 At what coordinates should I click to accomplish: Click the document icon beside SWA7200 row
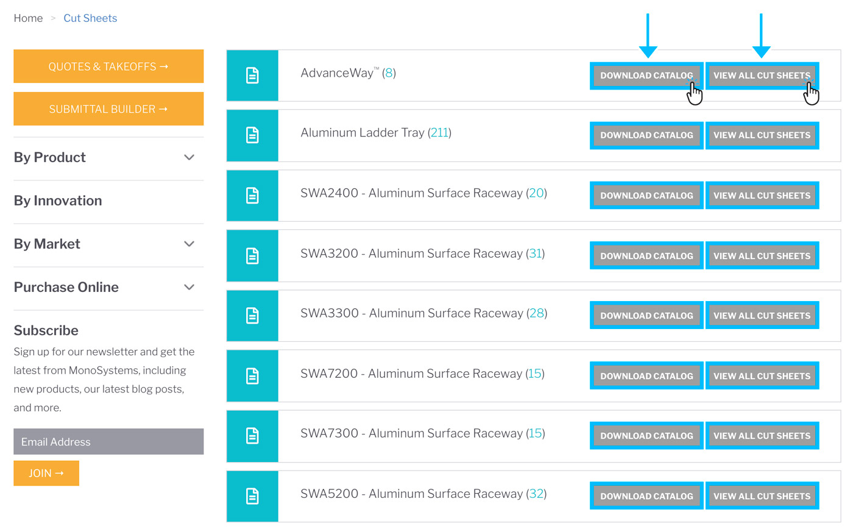click(x=252, y=376)
